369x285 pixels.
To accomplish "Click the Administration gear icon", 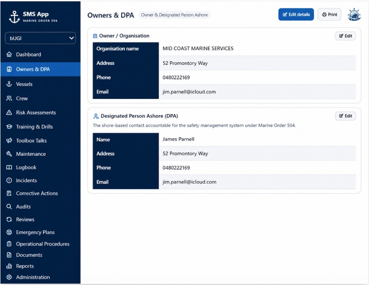I will (9, 277).
